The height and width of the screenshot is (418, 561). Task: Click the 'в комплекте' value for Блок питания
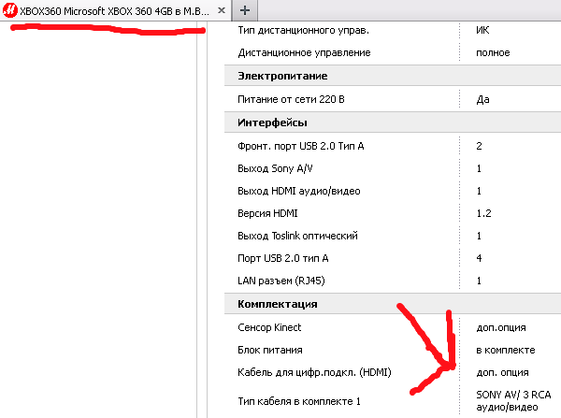click(505, 350)
